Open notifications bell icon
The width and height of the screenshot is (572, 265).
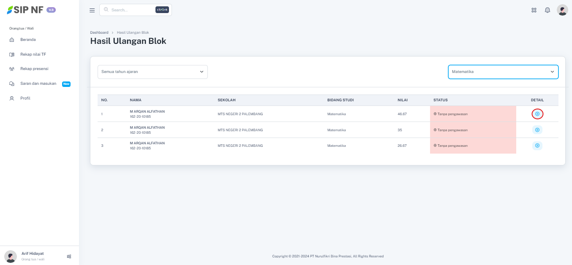(x=547, y=10)
